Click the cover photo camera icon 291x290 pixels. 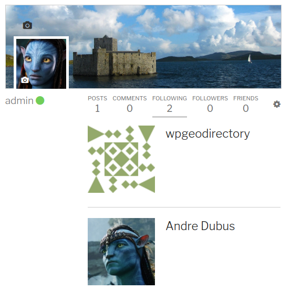pos(27,25)
